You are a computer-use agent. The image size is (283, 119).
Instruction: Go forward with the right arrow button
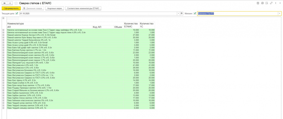10,3
